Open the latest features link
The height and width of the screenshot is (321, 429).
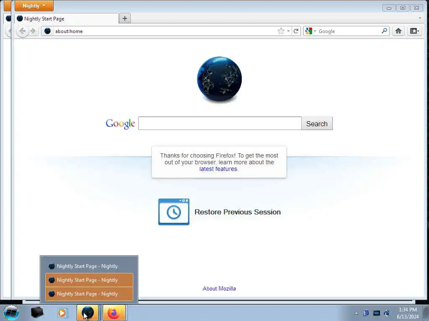(218, 169)
